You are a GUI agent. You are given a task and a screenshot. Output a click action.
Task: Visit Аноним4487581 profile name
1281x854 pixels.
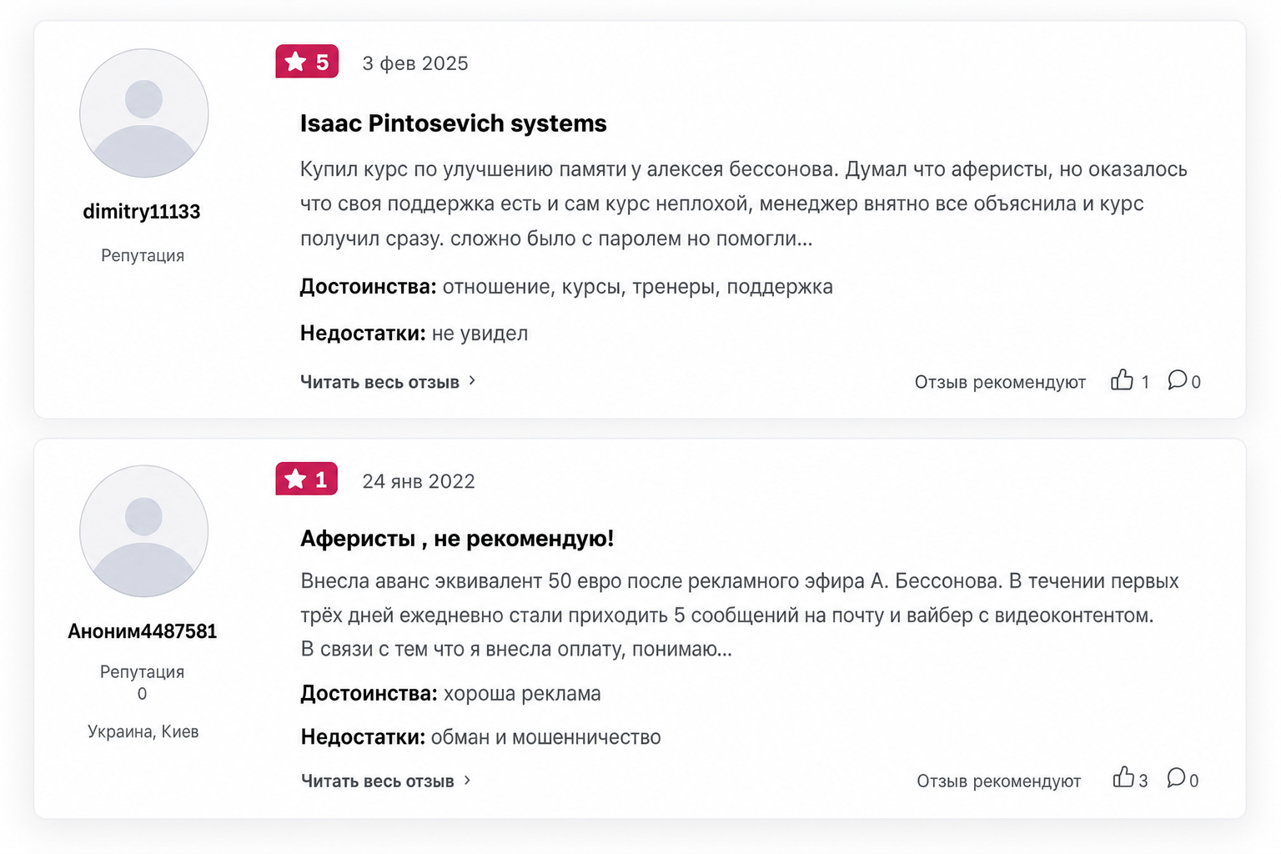143,631
